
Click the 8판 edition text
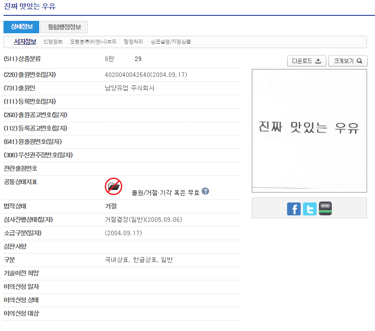110,59
